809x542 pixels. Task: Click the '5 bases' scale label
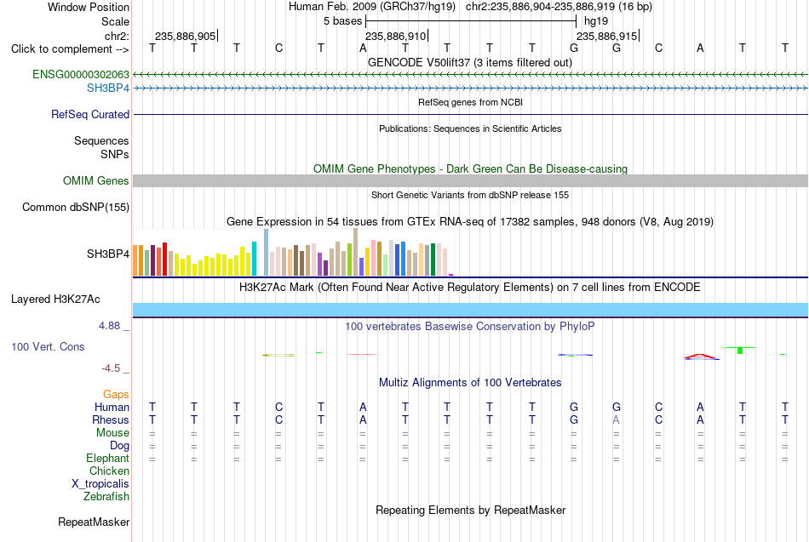coord(342,21)
